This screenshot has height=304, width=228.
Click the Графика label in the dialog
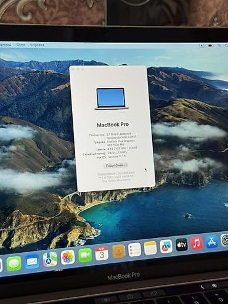[99, 142]
